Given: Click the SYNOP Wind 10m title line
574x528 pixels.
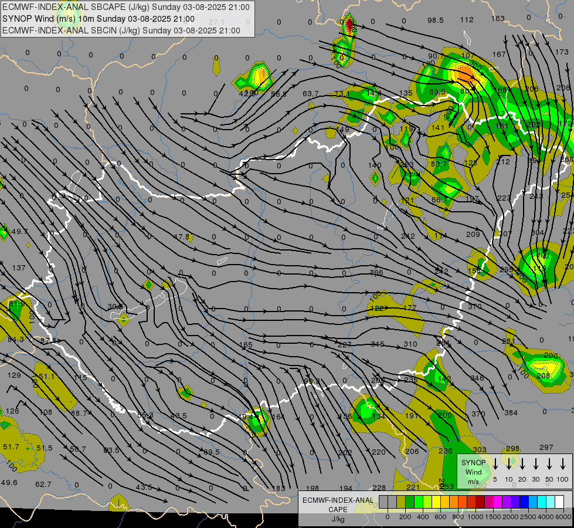Looking at the screenshot, I should click(x=99, y=19).
